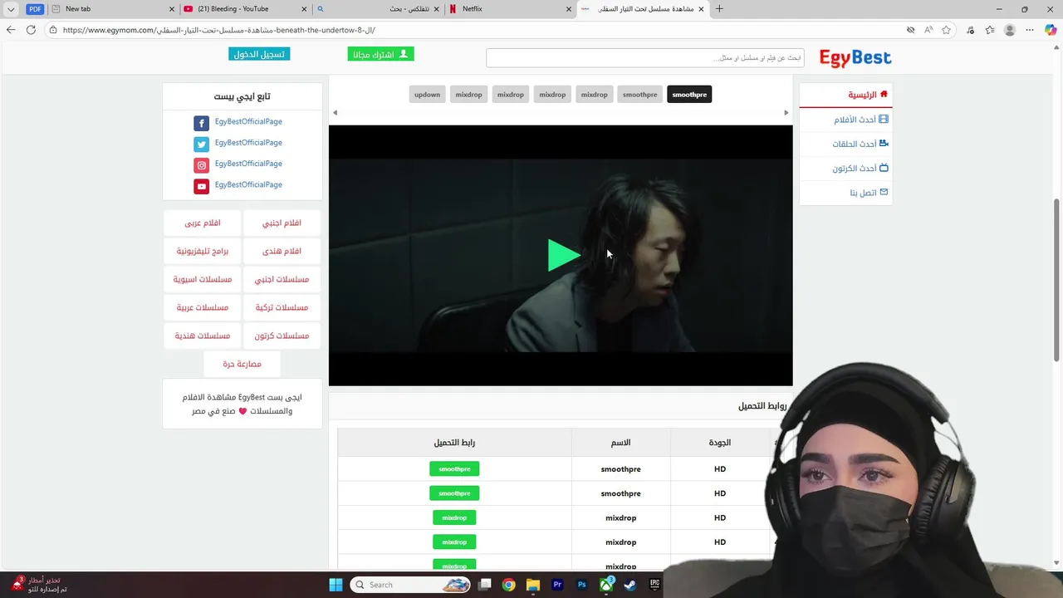This screenshot has width=1063, height=598.
Task: Select the updown server tab
Action: pos(427,95)
